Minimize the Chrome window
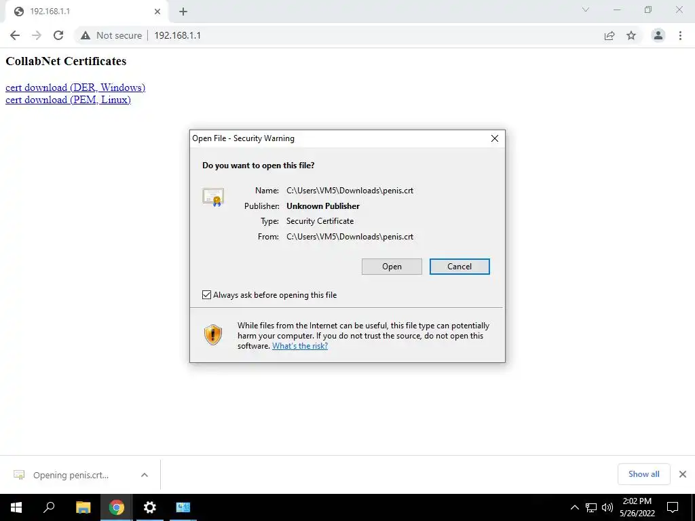The width and height of the screenshot is (695, 521). pos(617,9)
